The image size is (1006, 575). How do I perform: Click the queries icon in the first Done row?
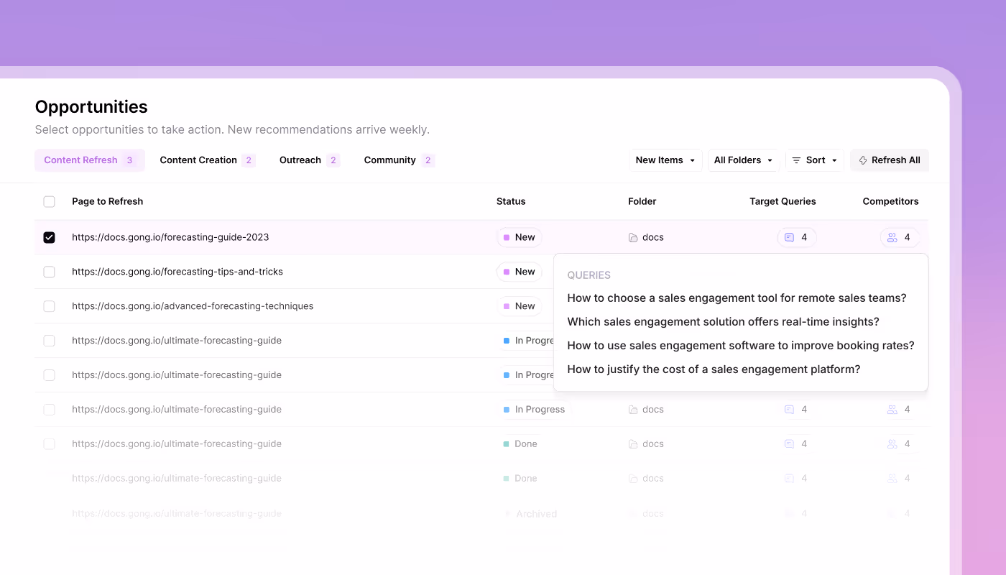click(x=789, y=444)
